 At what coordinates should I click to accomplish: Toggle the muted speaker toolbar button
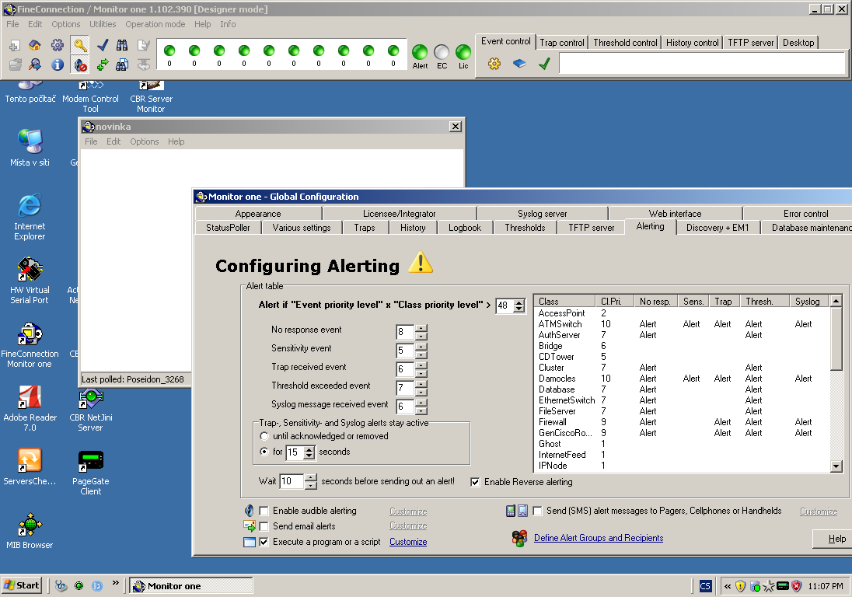click(80, 65)
